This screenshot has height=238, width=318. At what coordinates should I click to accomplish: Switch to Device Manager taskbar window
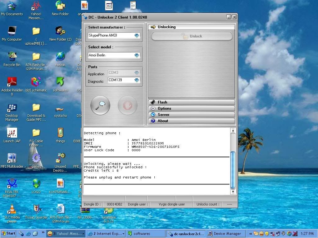(226, 234)
